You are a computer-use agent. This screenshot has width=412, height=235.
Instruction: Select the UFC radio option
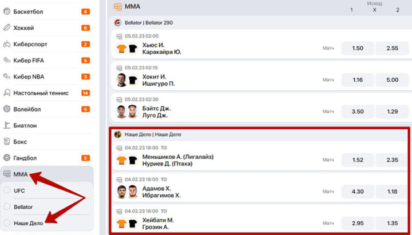[7, 190]
